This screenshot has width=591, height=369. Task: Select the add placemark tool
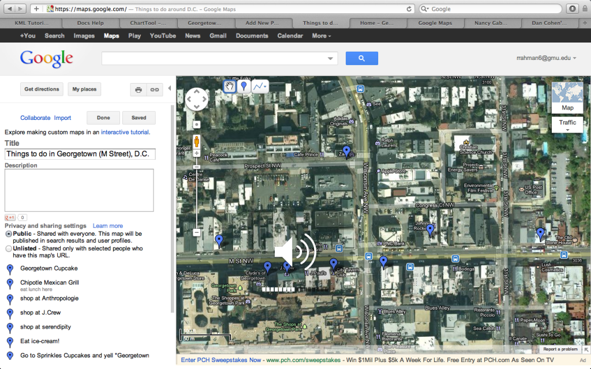pos(244,86)
